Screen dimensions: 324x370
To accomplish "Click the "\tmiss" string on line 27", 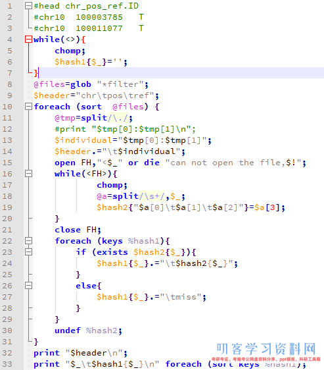I will coord(181,297).
